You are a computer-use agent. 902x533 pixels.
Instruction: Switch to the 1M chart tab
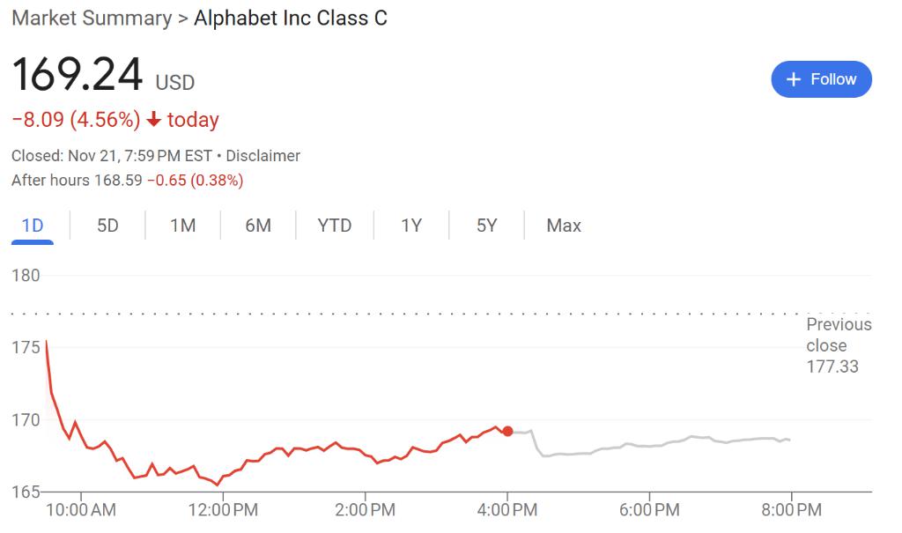pos(182,226)
